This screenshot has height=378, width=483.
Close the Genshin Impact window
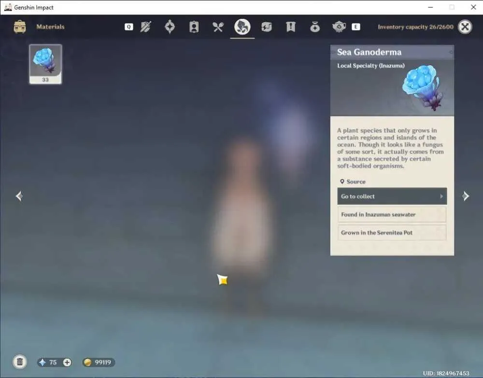click(473, 7)
